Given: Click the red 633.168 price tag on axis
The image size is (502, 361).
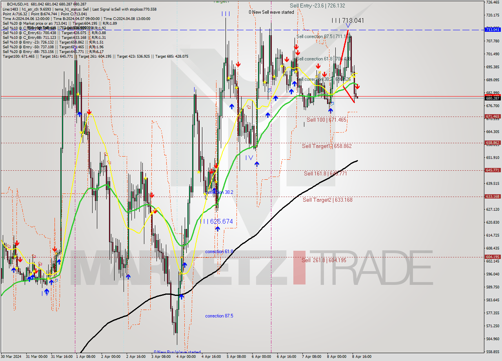Looking at the screenshot, I should tap(493, 197).
